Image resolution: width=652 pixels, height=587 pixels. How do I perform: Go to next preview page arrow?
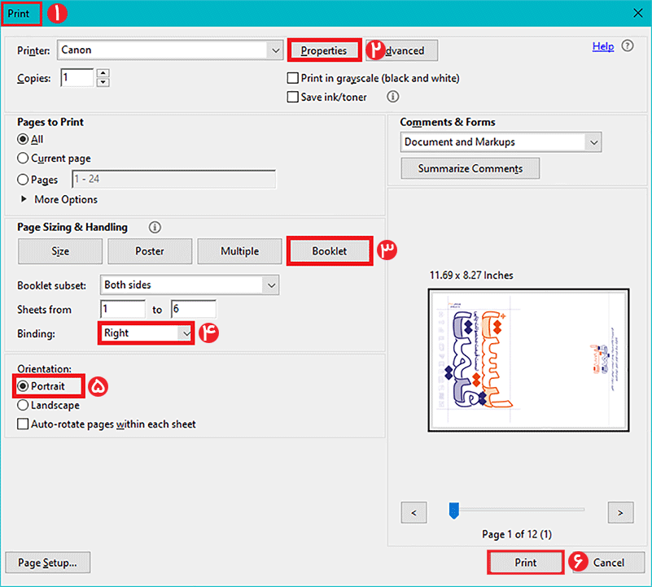621,512
